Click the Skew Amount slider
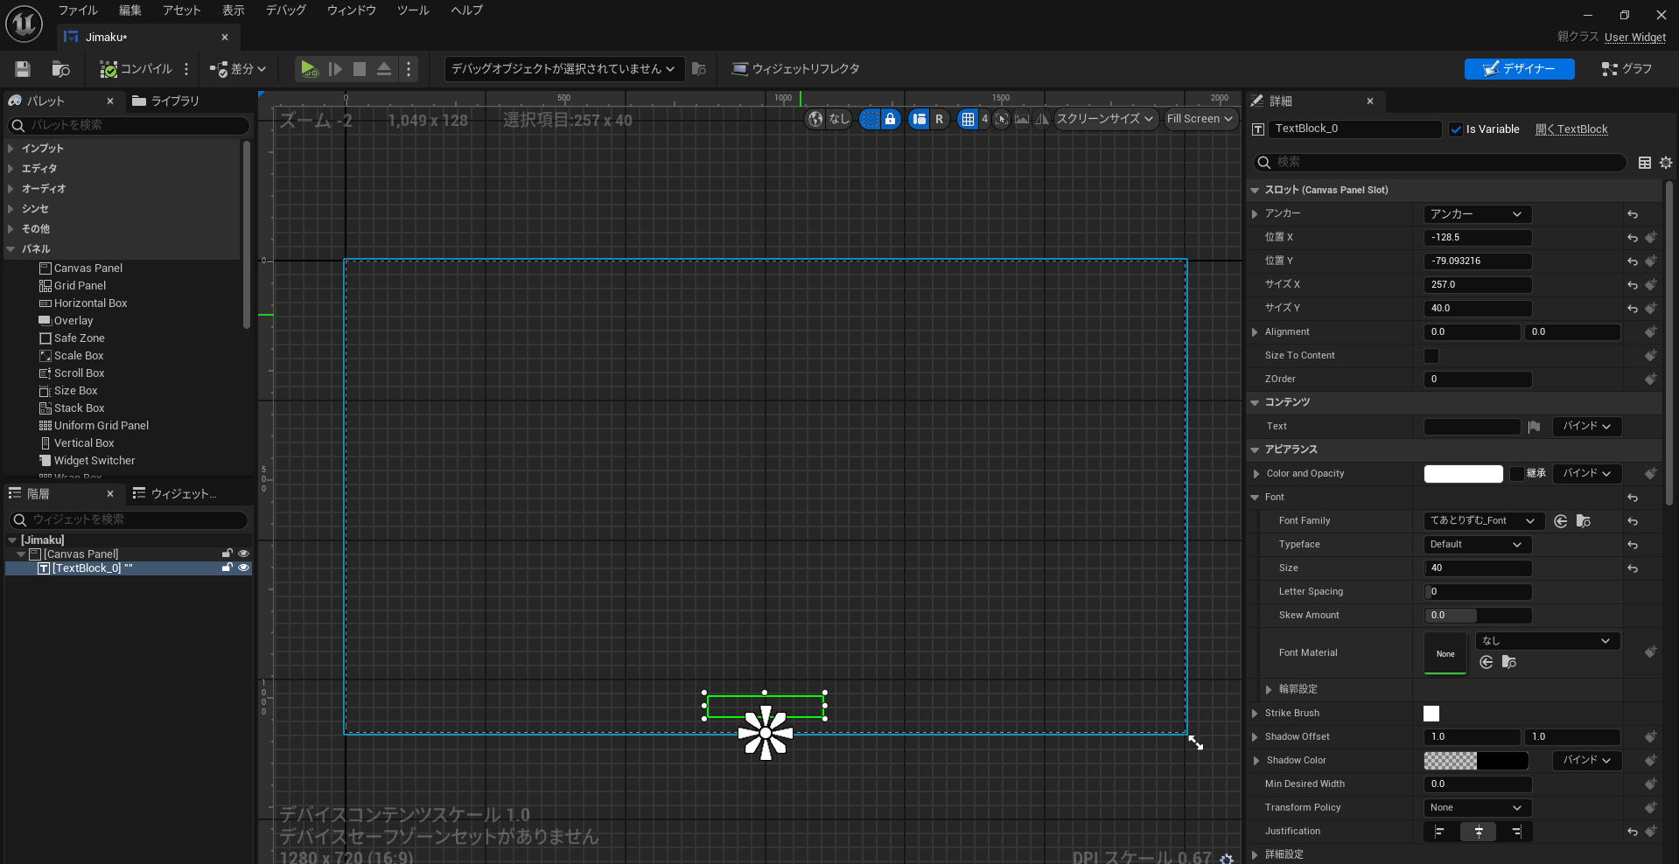 (1478, 616)
